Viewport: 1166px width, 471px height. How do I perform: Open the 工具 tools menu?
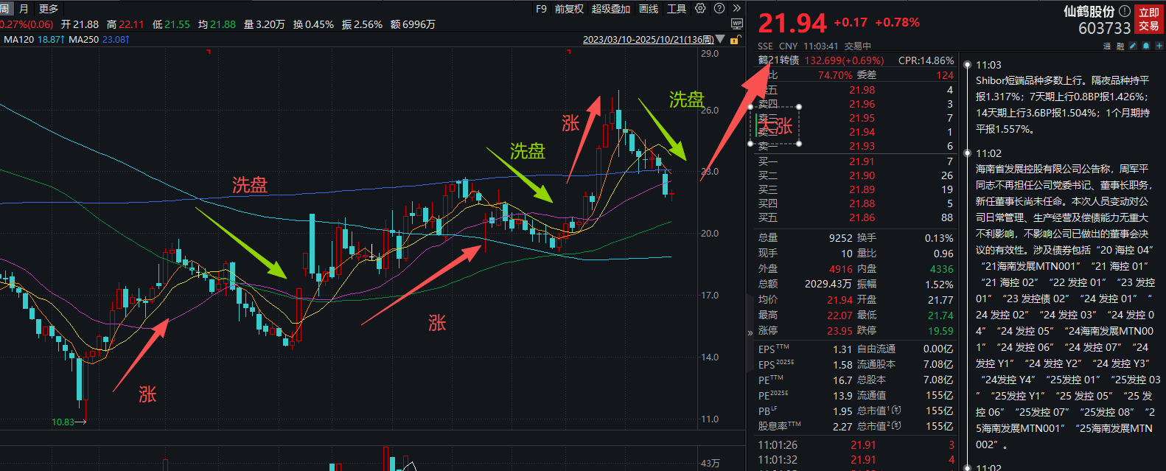click(x=677, y=9)
